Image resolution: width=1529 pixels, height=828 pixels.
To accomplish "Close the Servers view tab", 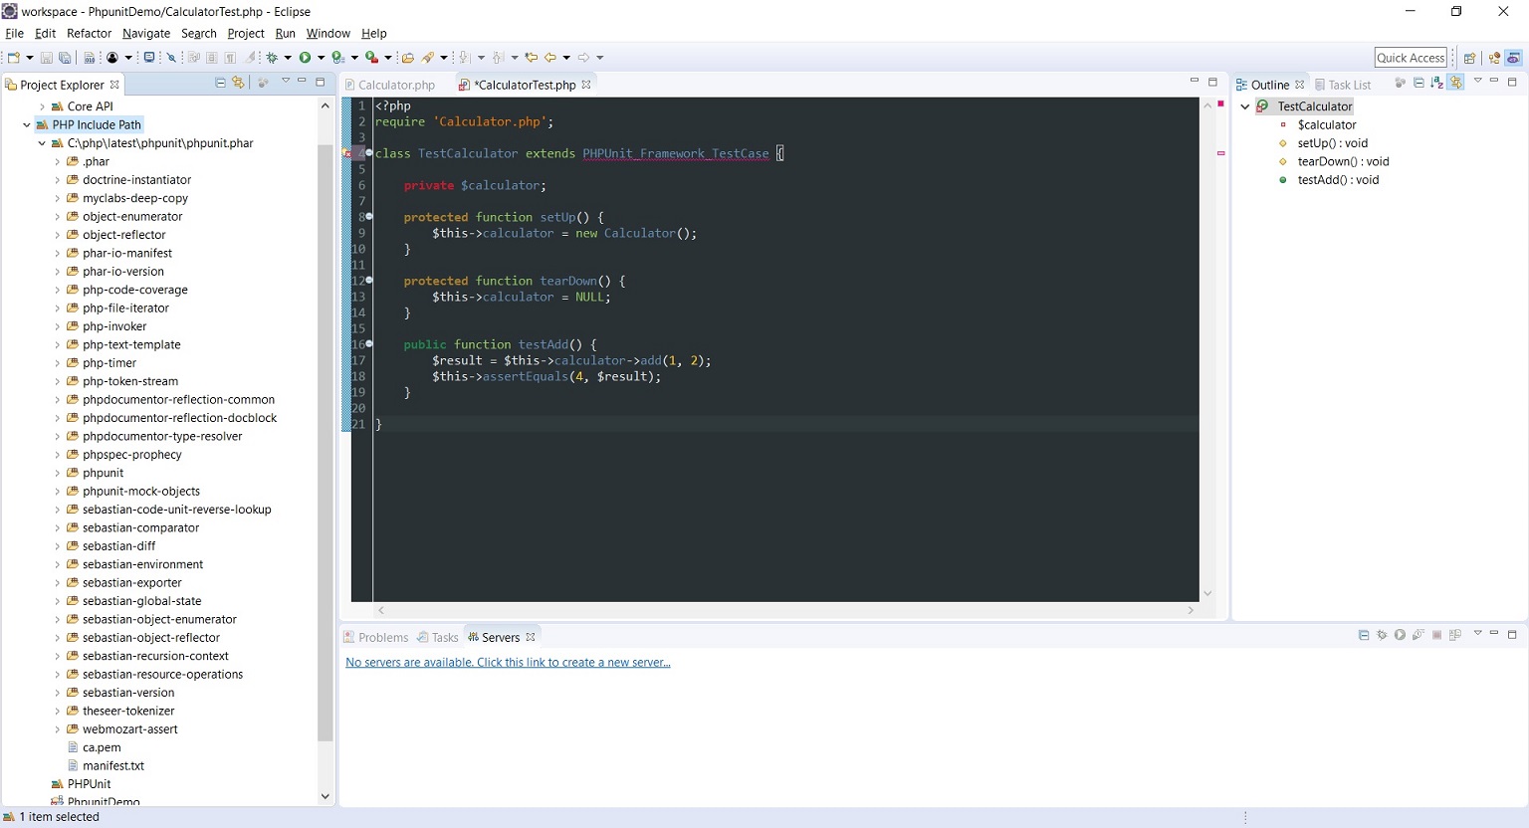I will [x=531, y=637].
